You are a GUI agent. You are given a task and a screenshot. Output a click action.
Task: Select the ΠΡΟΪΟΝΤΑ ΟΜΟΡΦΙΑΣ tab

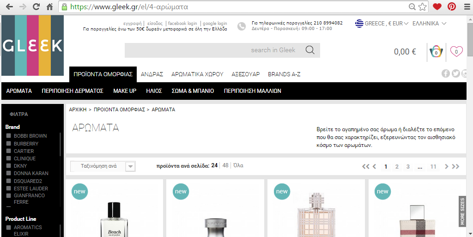103,74
